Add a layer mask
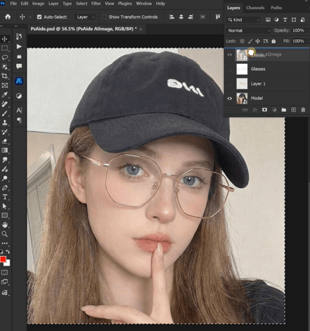 coord(265,110)
